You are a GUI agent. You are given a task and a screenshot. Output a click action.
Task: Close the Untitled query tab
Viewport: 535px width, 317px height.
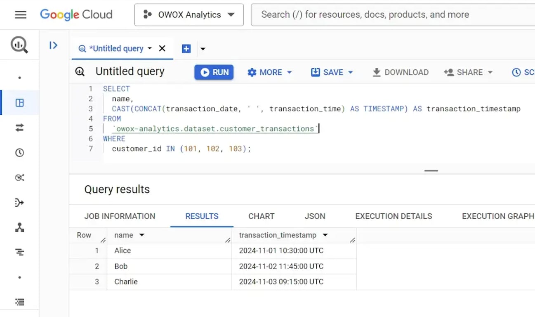tap(162, 48)
